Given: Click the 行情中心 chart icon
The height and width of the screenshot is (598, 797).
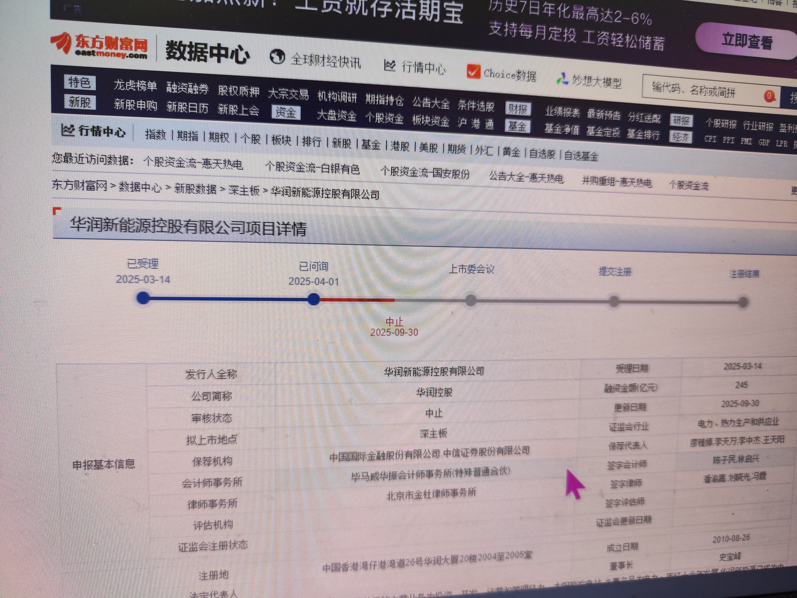Looking at the screenshot, I should pos(390,65).
